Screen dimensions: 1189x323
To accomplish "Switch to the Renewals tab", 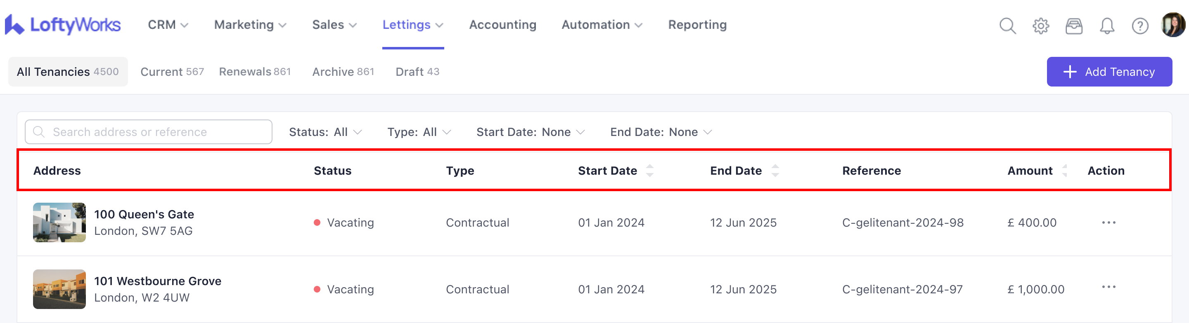I will pyautogui.click(x=254, y=72).
